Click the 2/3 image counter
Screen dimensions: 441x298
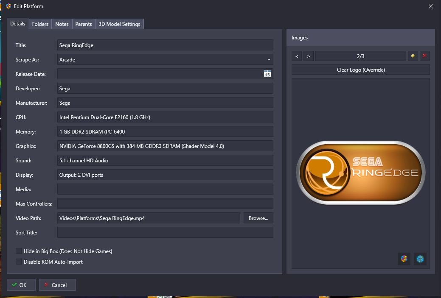click(x=360, y=56)
